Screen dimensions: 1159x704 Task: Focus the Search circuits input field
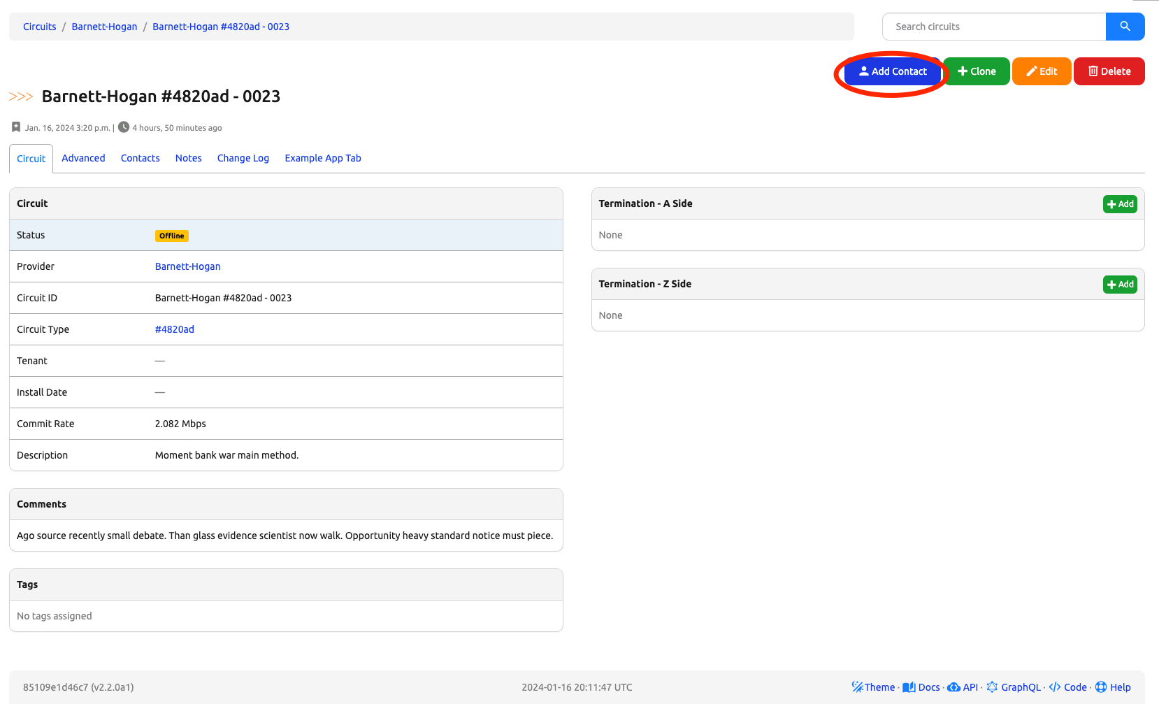[994, 27]
